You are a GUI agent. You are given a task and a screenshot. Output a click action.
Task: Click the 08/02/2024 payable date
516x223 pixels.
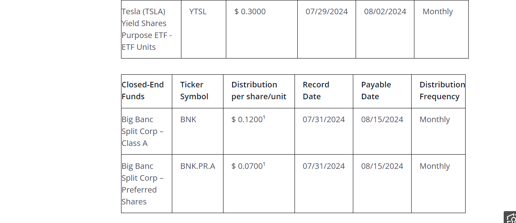point(385,12)
